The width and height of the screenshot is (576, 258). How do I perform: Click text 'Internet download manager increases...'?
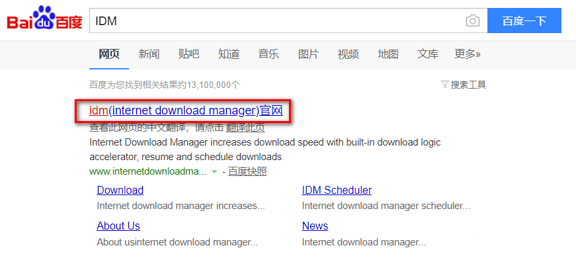click(181, 206)
